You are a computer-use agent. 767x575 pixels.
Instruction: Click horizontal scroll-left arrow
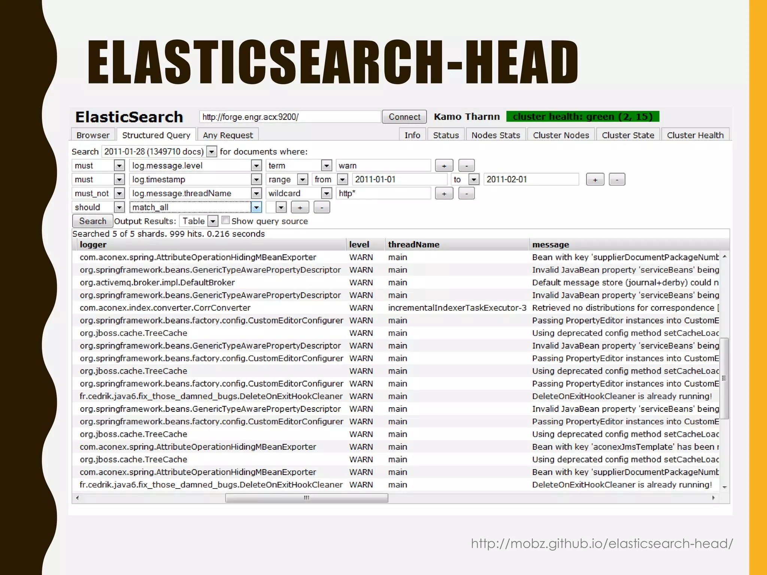pyautogui.click(x=78, y=498)
